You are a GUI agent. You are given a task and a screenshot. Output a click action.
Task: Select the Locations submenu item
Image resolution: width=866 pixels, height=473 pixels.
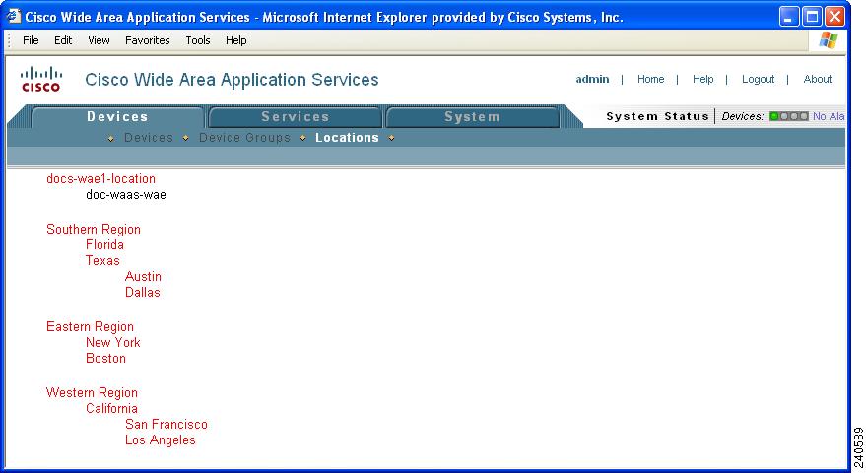click(x=347, y=138)
